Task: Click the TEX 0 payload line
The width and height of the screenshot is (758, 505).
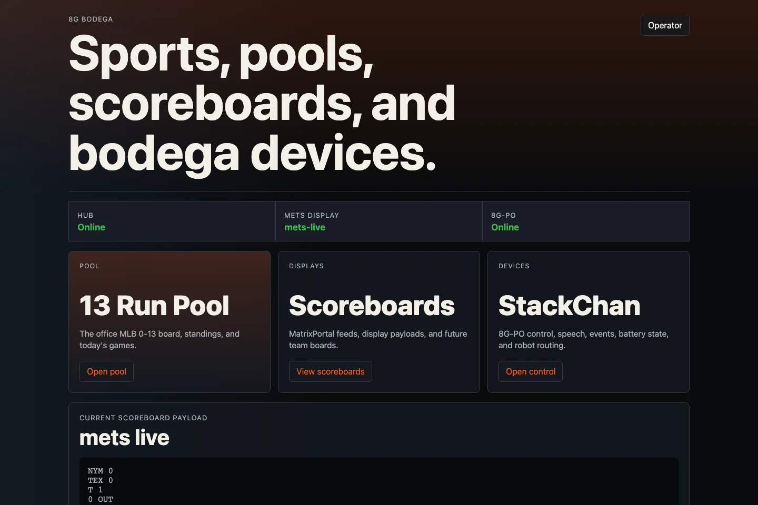Action: (x=100, y=480)
